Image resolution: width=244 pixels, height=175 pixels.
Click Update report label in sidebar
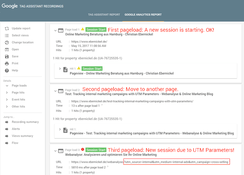[21, 28]
